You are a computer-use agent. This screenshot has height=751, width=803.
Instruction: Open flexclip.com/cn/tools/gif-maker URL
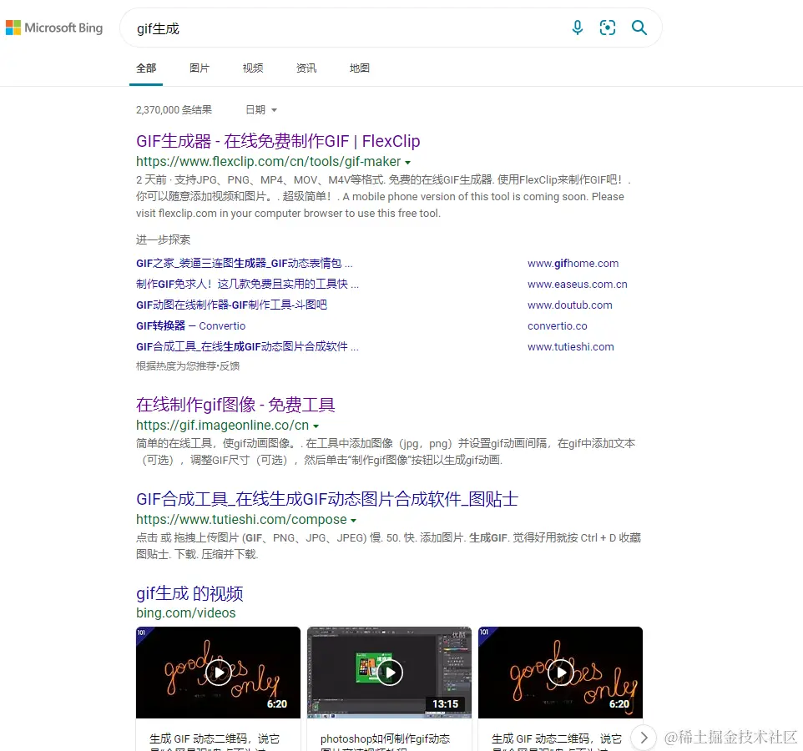pyautogui.click(x=268, y=161)
